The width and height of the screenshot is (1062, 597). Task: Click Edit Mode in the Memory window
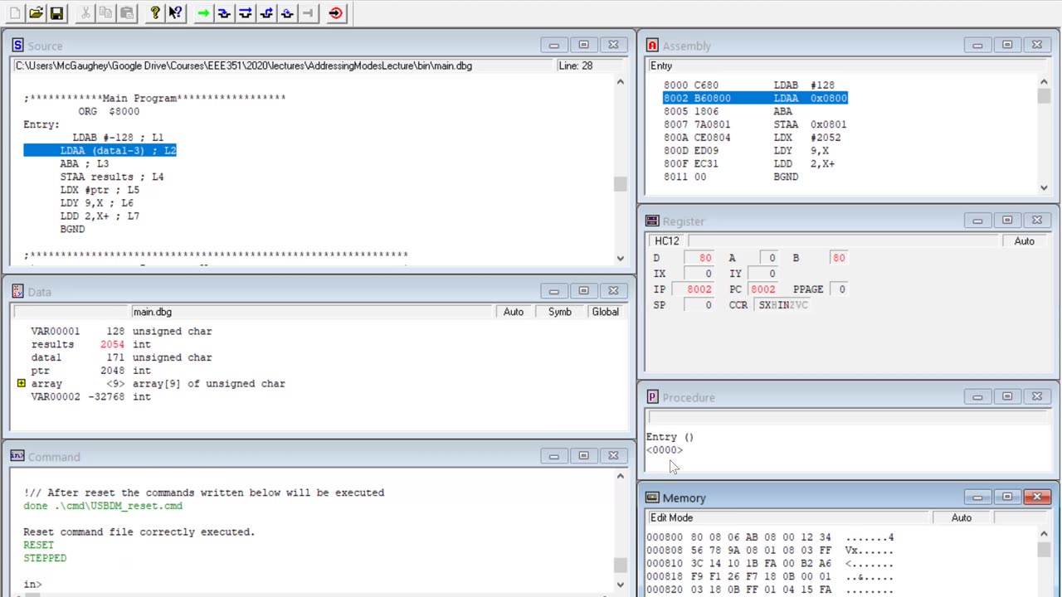click(671, 517)
